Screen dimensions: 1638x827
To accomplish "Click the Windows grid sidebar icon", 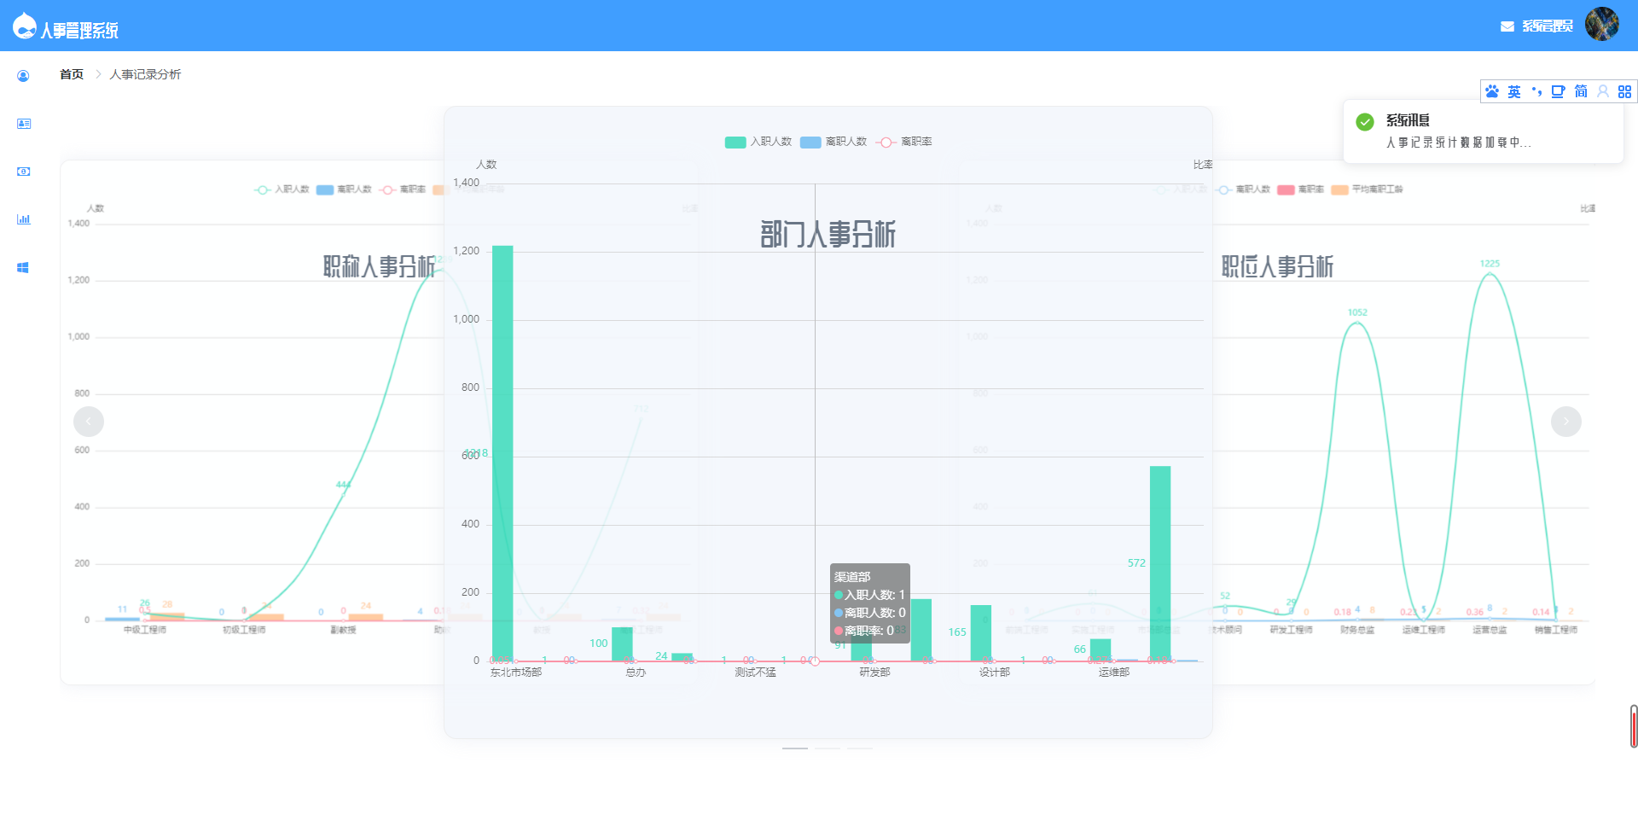I will point(23,266).
